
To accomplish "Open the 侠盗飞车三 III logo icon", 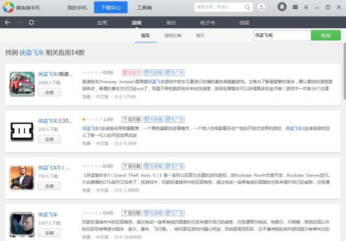I will click(x=22, y=131).
